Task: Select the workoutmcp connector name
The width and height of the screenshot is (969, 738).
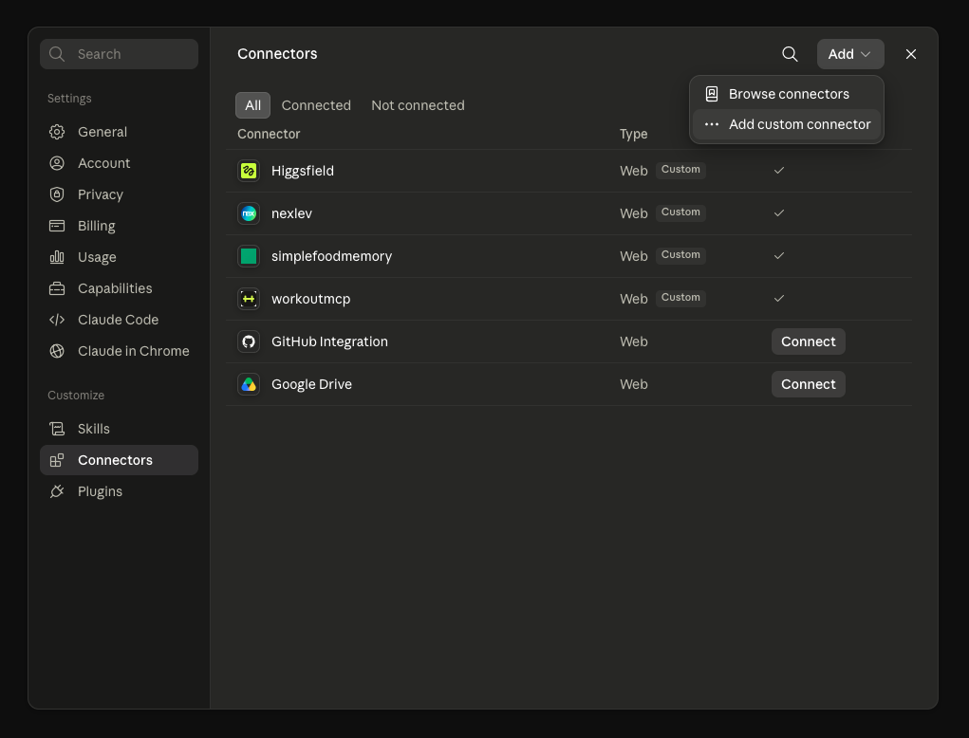Action: point(311,299)
